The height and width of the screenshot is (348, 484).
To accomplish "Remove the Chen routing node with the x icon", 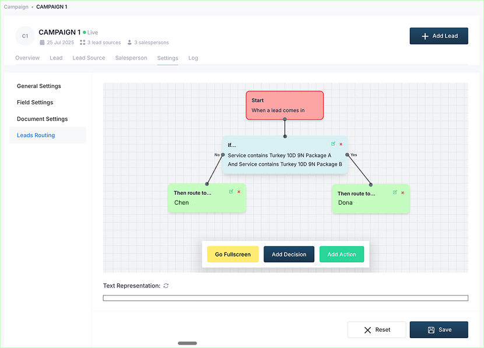I will tap(238, 192).
